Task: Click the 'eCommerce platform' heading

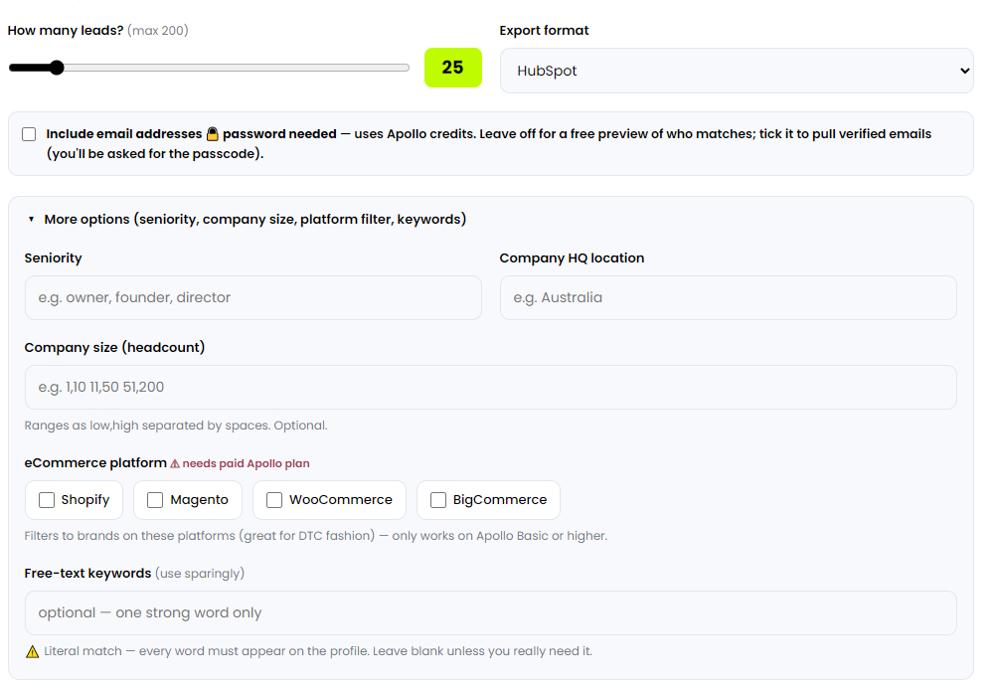Action: point(95,463)
